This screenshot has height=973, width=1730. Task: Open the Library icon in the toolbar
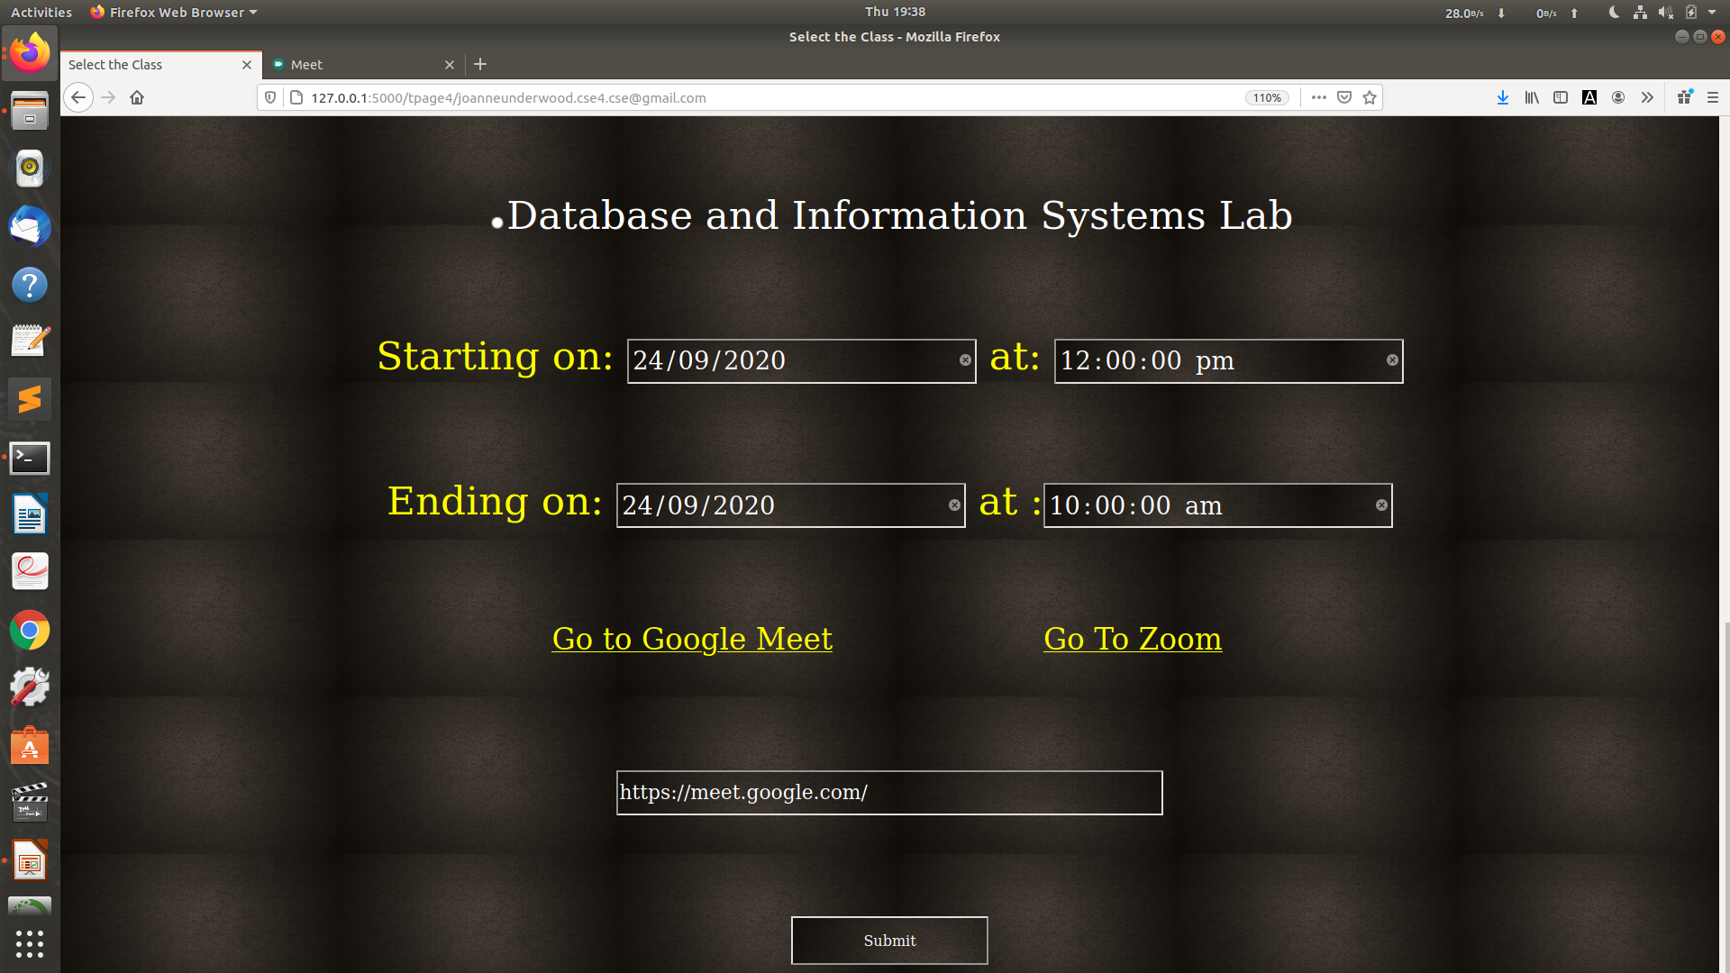point(1531,97)
